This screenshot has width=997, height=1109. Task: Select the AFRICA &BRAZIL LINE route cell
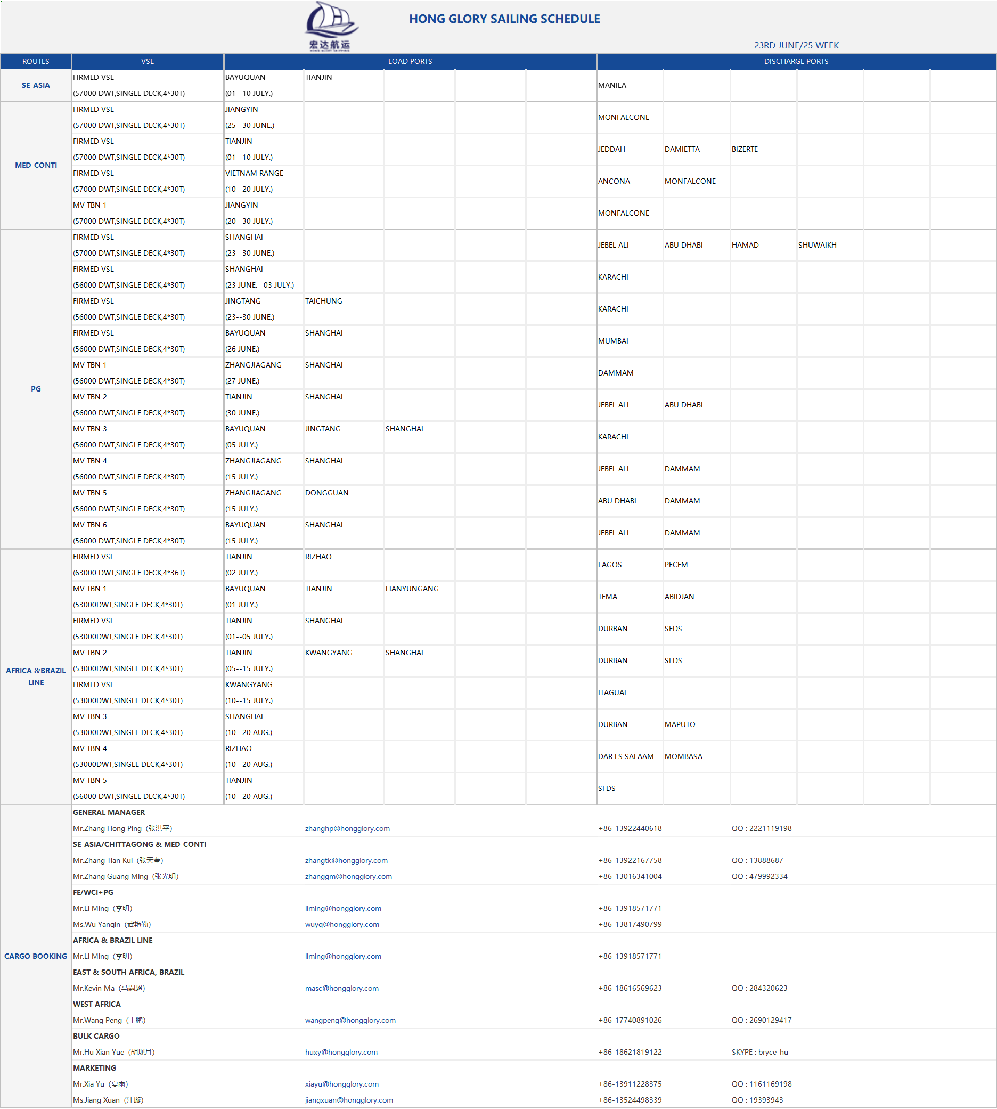pyautogui.click(x=36, y=676)
